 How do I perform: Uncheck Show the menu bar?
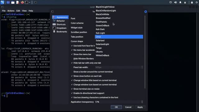click(72, 54)
